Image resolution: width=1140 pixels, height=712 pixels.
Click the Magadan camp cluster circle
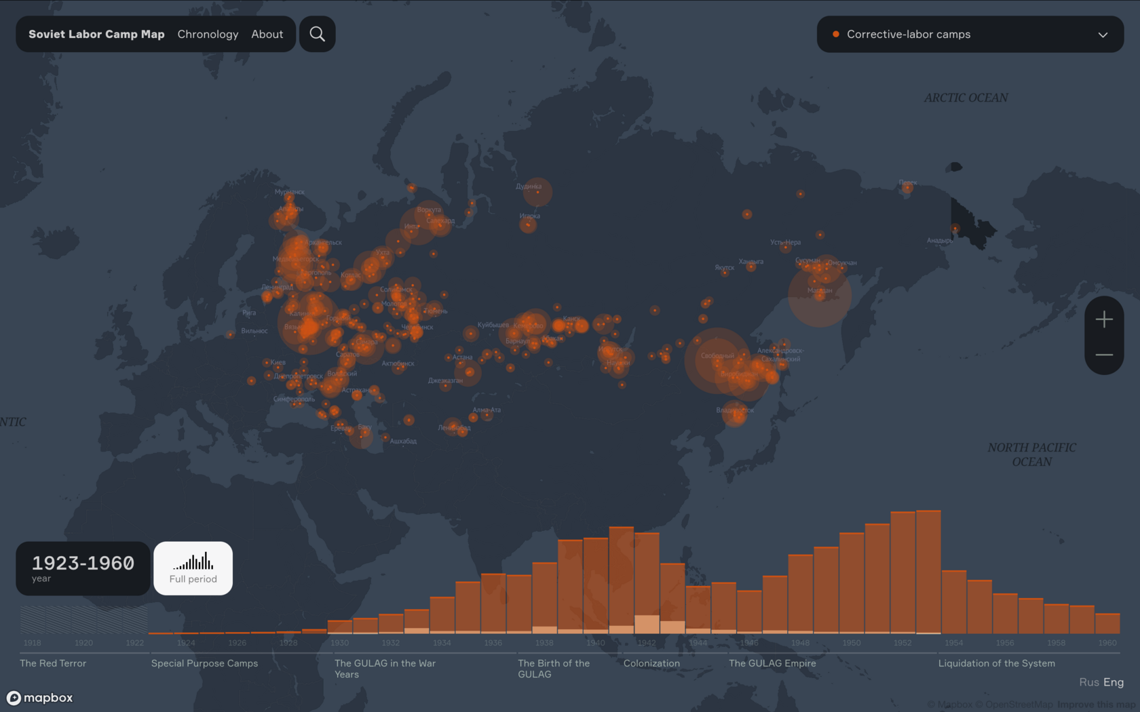(x=820, y=295)
